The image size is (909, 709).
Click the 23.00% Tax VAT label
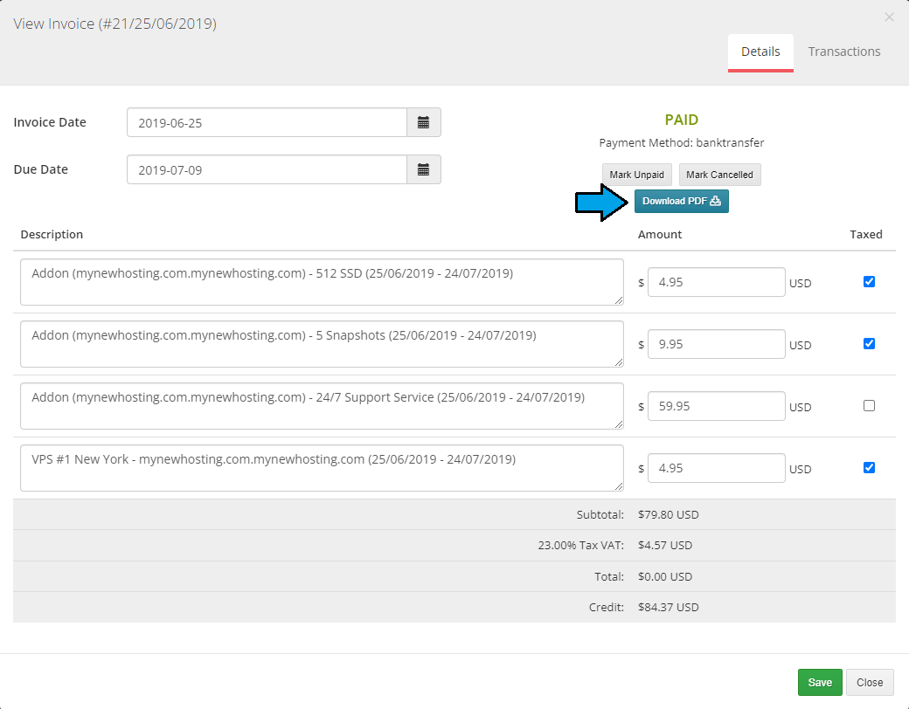pyautogui.click(x=581, y=545)
